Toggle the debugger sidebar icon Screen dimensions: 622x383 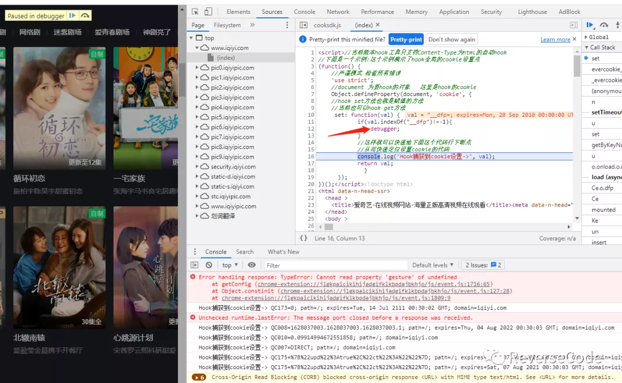[x=574, y=25]
